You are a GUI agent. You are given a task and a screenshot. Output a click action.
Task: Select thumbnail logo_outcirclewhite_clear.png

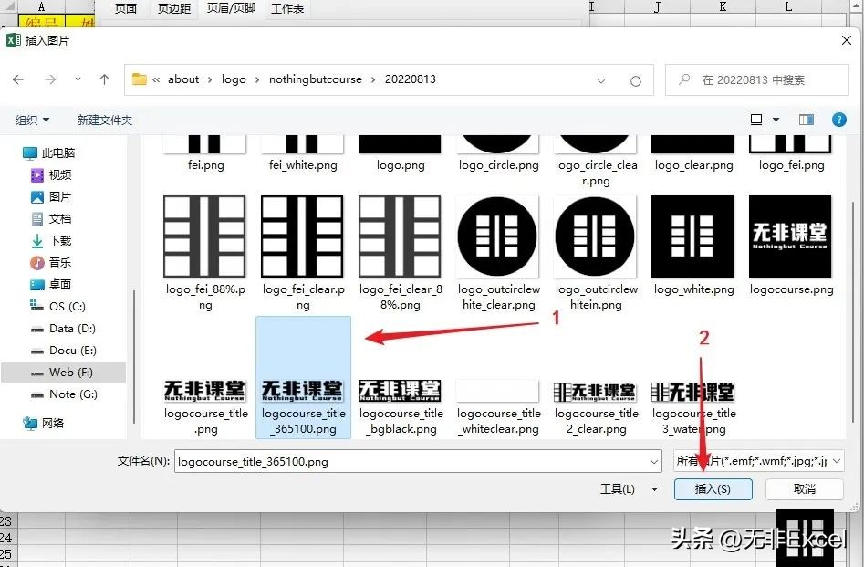[x=498, y=236]
